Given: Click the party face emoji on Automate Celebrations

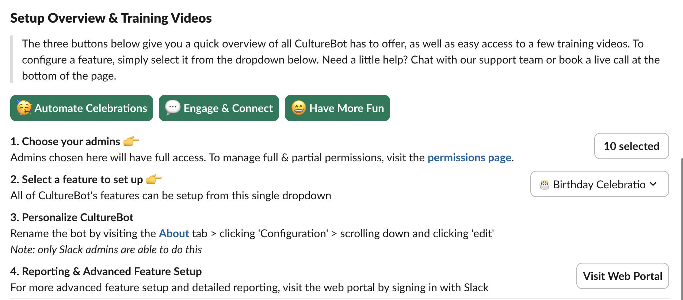Looking at the screenshot, I should pos(24,108).
